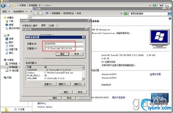Image resolution: width=173 pixels, height=113 pixels.
Task: Click 取消 in system properties dialog
Action: [x=69, y=98]
